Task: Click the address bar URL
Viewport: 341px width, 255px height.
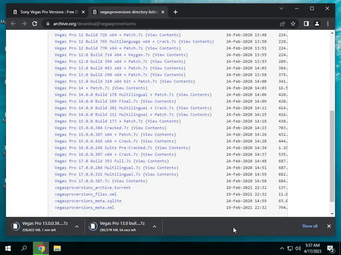Action: (x=94, y=24)
